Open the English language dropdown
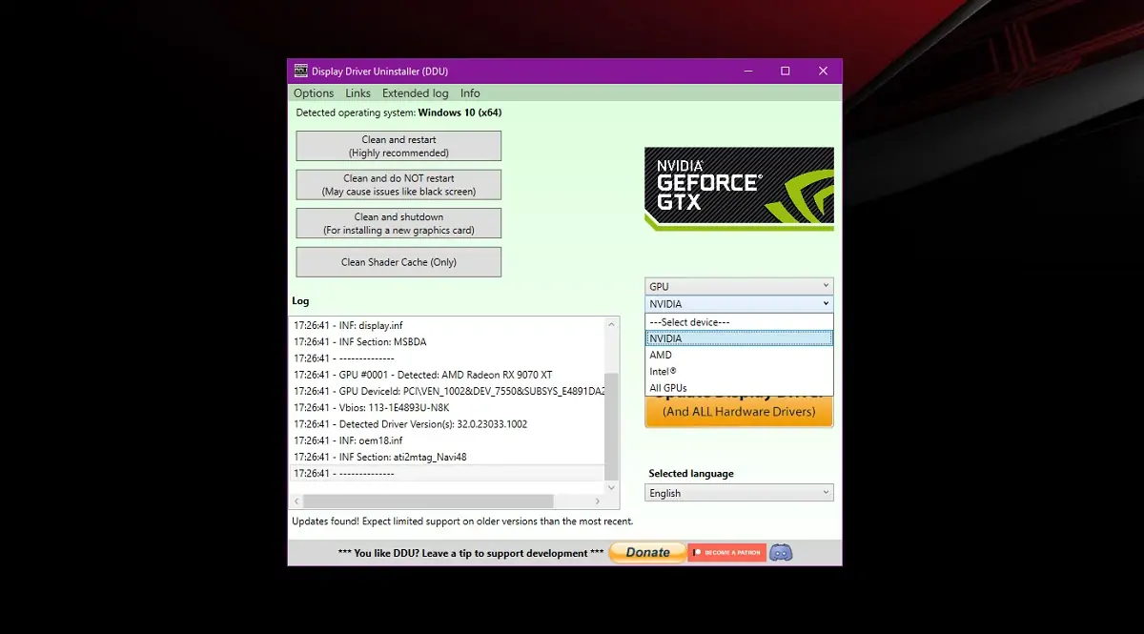Image resolution: width=1144 pixels, height=634 pixels. 739,493
